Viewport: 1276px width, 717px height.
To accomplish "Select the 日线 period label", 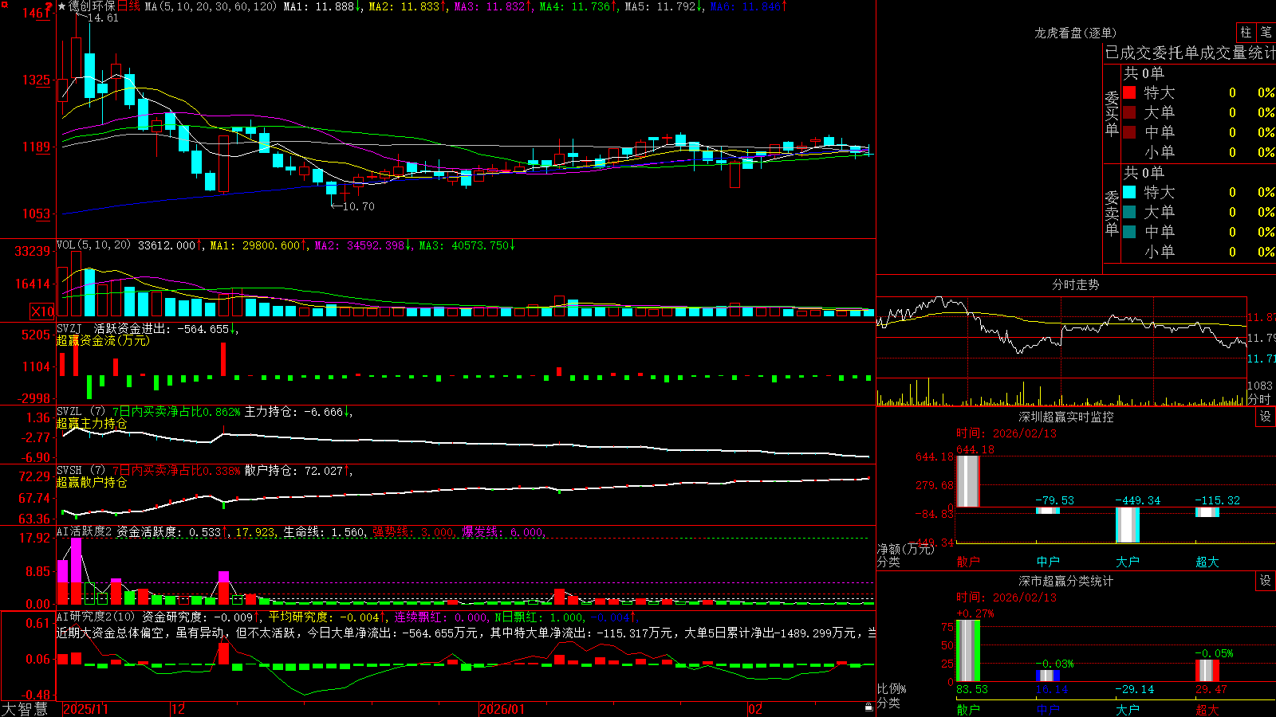I will (x=128, y=6).
